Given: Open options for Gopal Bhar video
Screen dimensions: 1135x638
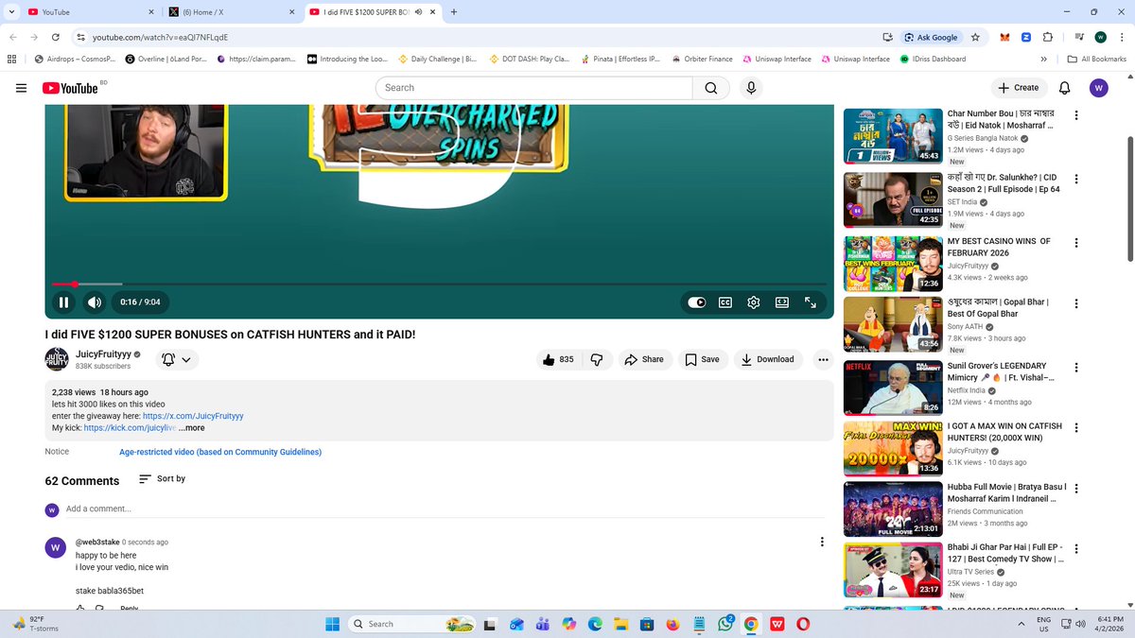Looking at the screenshot, I should [x=1076, y=304].
